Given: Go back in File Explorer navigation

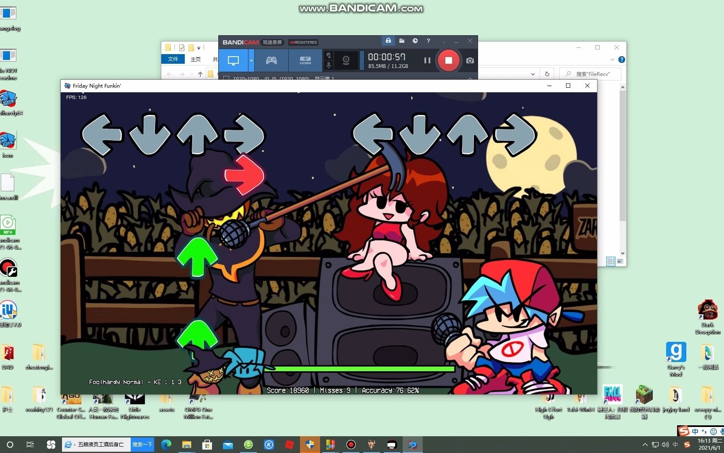Looking at the screenshot, I should point(169,74).
